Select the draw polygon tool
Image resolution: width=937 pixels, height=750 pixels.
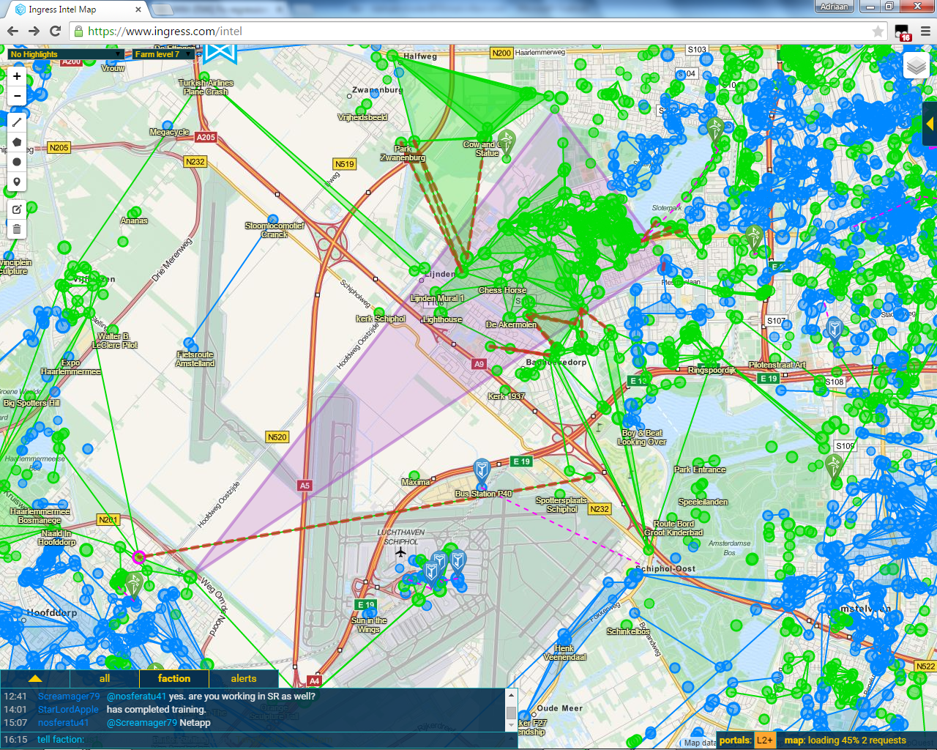[17, 142]
